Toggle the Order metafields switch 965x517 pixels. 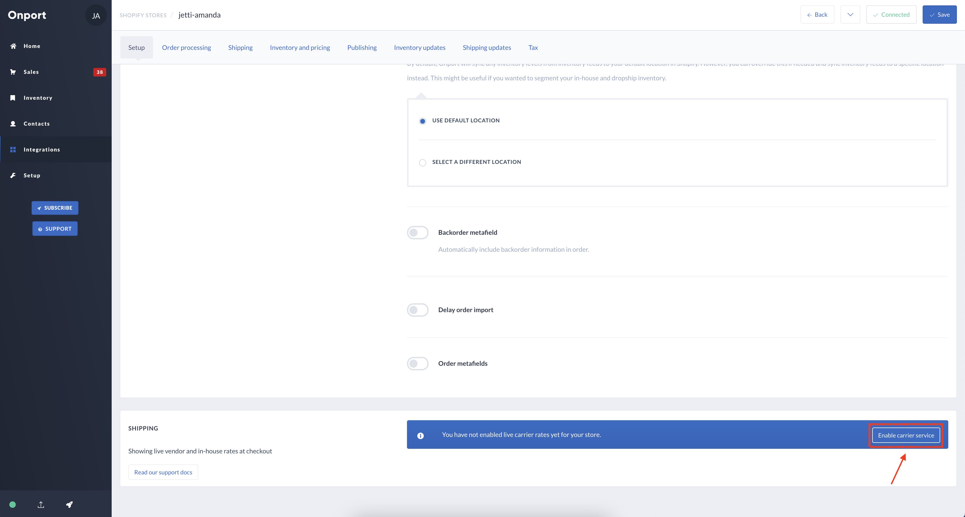pos(418,364)
